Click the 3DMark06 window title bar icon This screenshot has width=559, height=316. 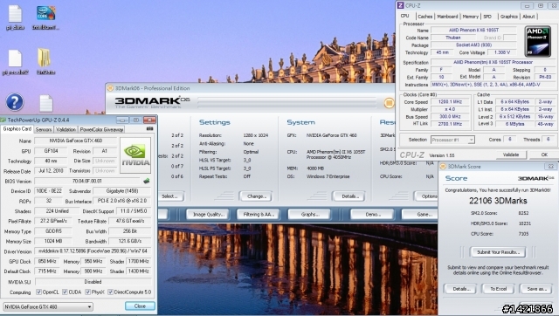pos(110,88)
